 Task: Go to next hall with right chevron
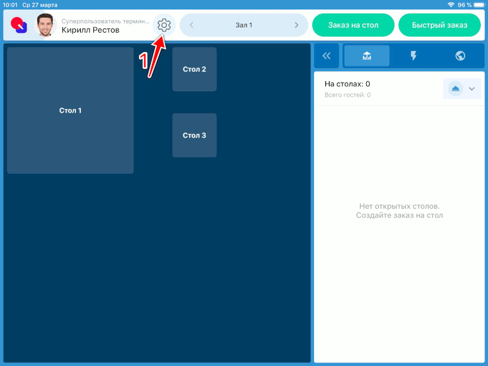pyautogui.click(x=296, y=25)
